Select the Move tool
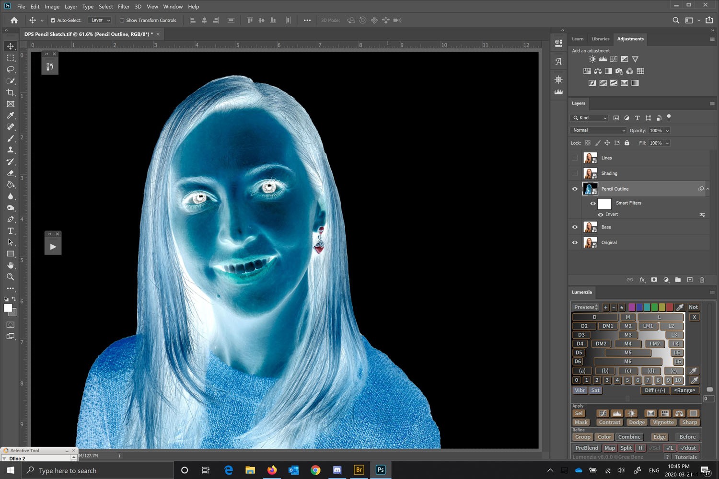The height and width of the screenshot is (479, 719). pyautogui.click(x=10, y=46)
